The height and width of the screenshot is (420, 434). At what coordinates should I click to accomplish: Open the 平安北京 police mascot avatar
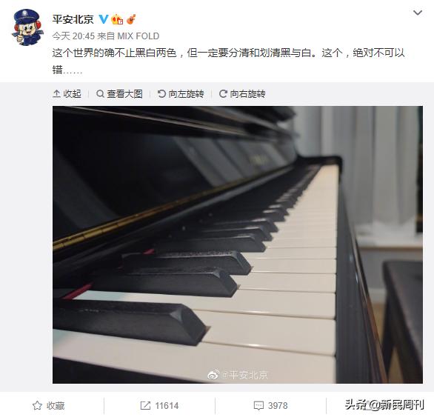27,27
